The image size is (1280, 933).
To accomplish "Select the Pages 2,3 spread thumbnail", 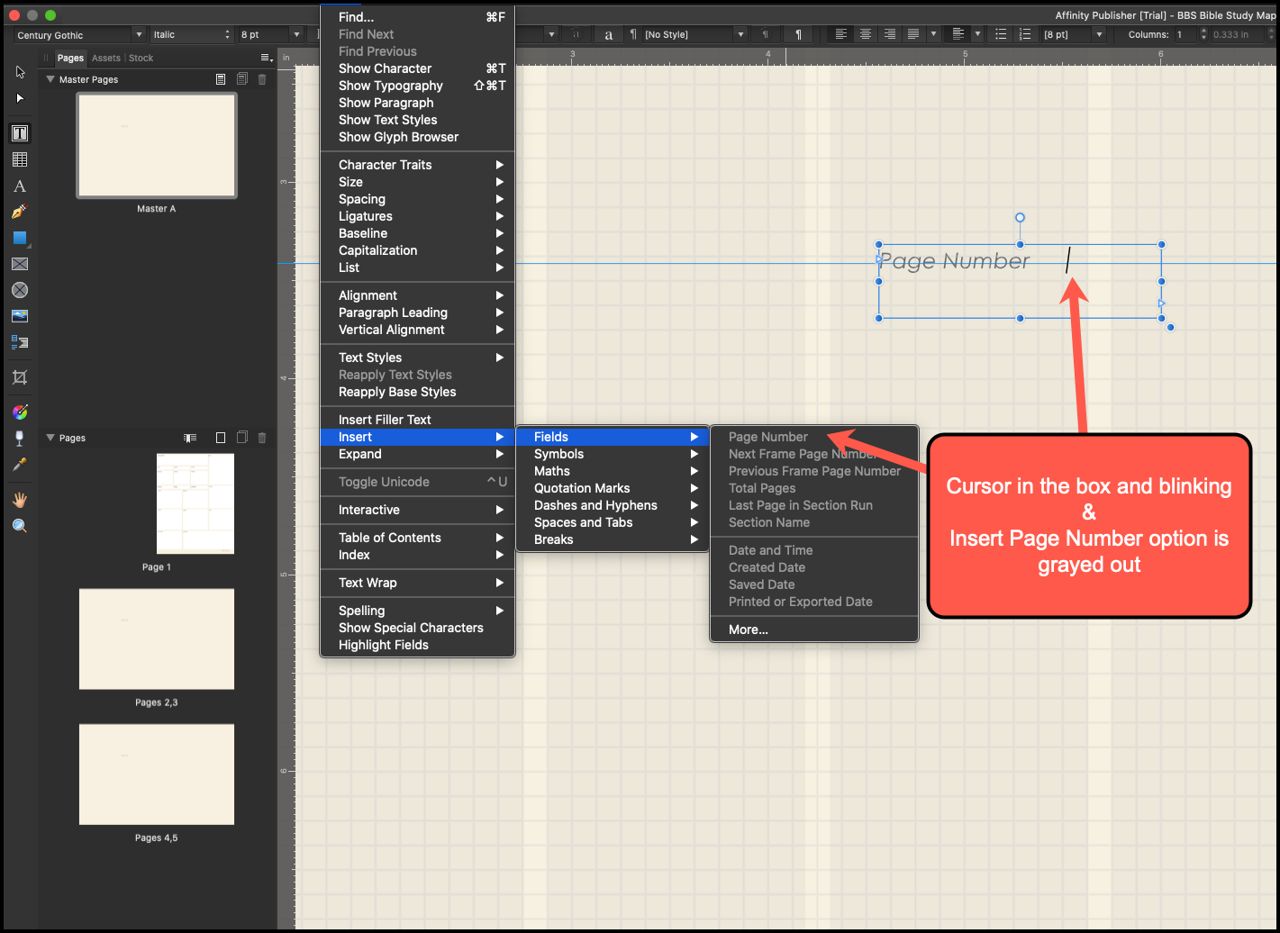I will [x=156, y=639].
